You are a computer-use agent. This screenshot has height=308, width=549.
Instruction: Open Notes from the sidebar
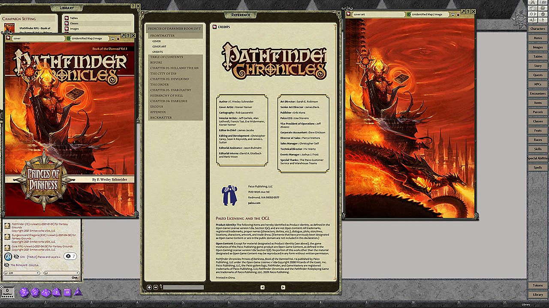538,38
